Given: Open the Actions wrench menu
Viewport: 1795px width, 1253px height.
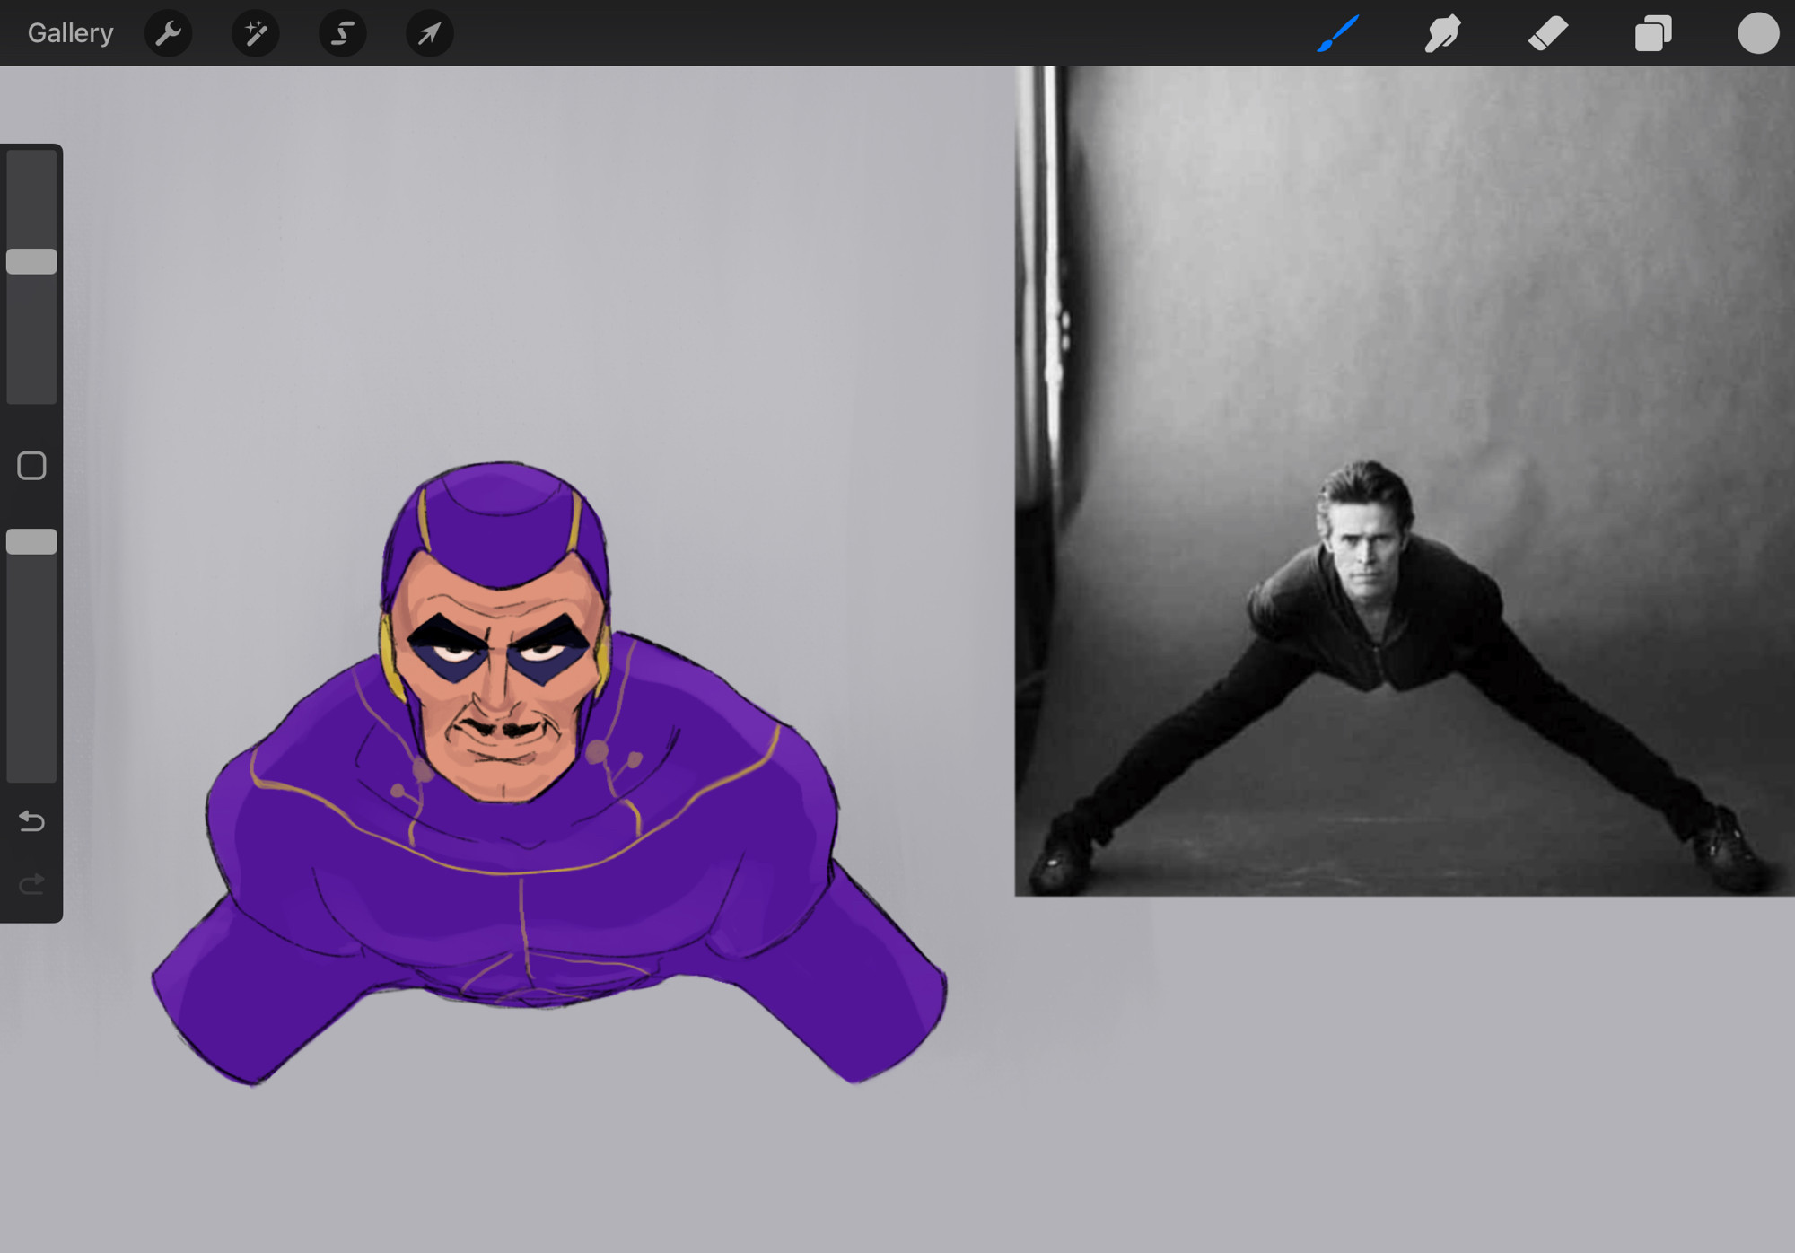Looking at the screenshot, I should point(168,33).
